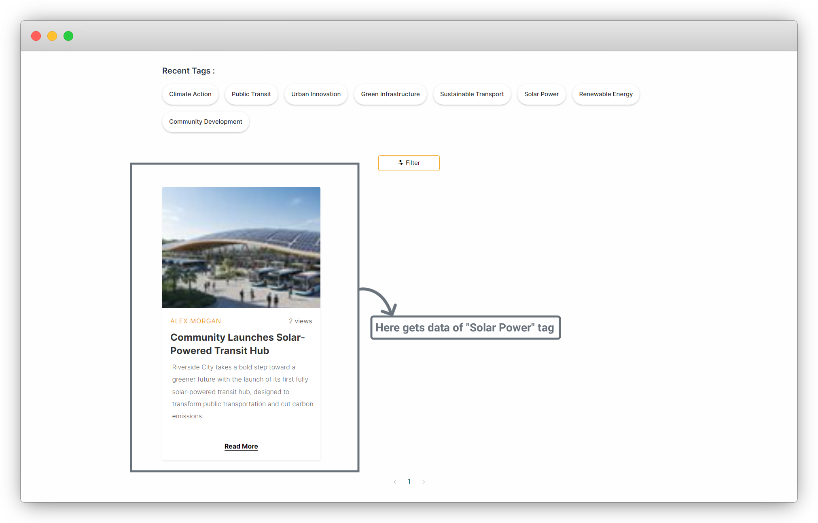Select the Public Transit tag
This screenshot has width=818, height=523.
[x=251, y=94]
